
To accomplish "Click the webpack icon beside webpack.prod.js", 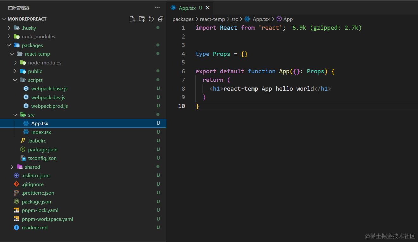I will (x=26, y=106).
